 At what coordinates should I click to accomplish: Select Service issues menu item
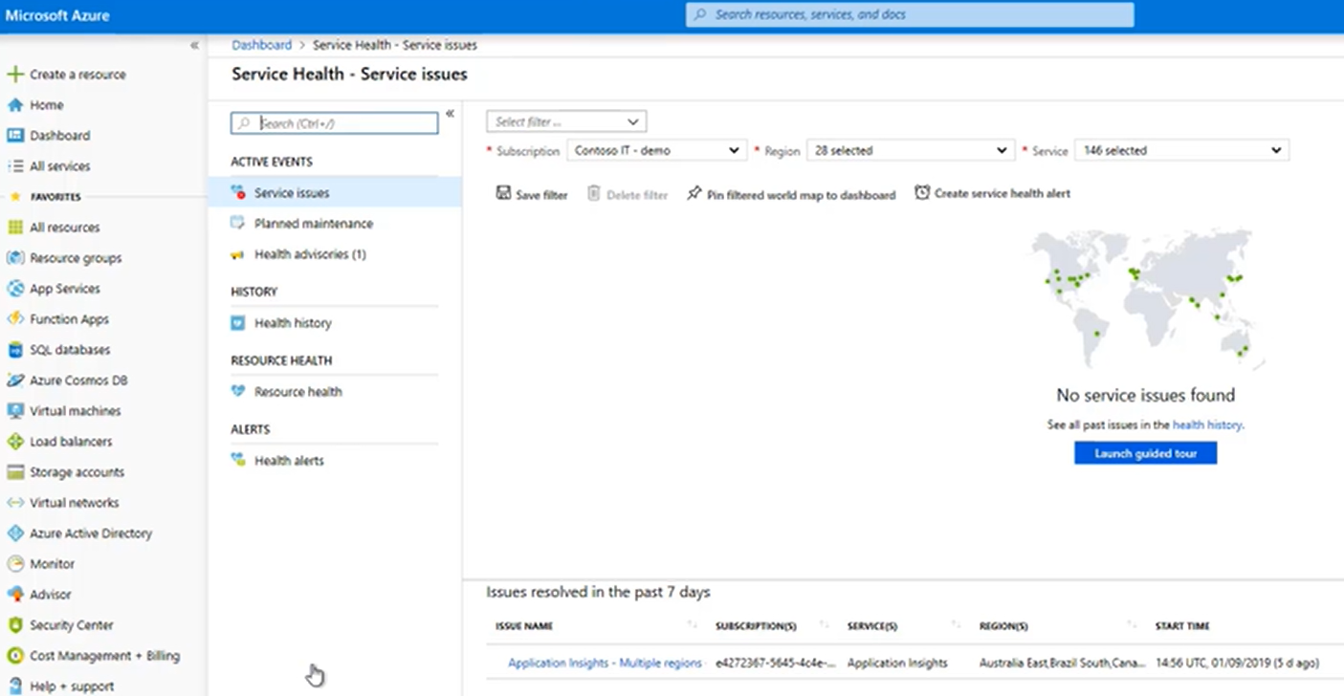(x=335, y=193)
